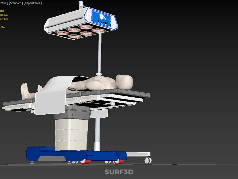The width and height of the screenshot is (238, 179).
Task: Select the blue base of operating table
Action: tap(76, 154)
